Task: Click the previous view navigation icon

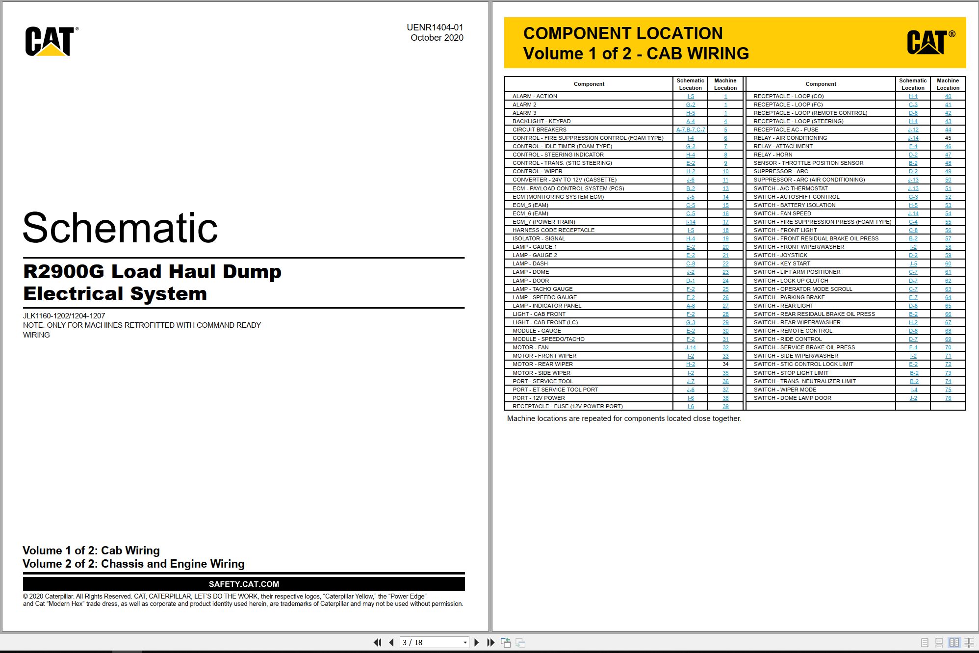Action: coord(506,642)
